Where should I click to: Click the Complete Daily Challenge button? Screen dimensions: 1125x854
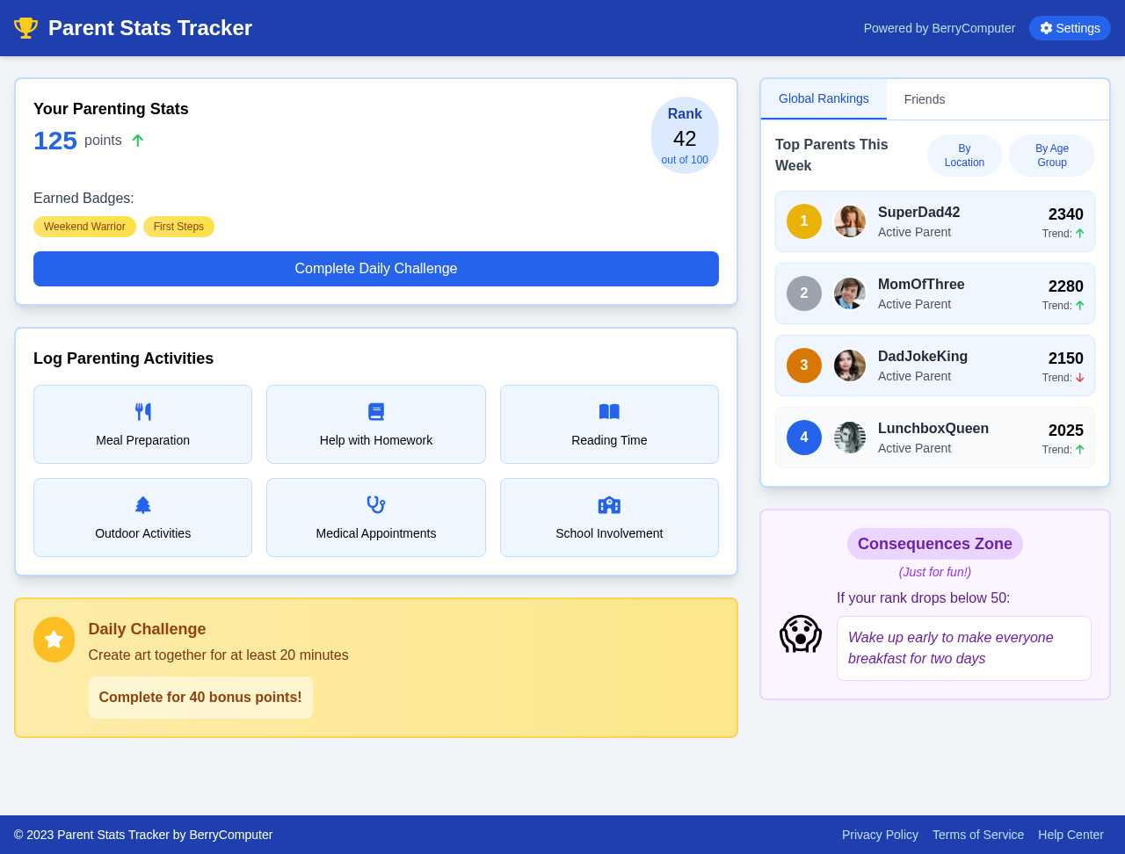(375, 269)
